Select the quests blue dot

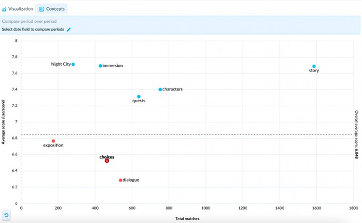click(139, 97)
